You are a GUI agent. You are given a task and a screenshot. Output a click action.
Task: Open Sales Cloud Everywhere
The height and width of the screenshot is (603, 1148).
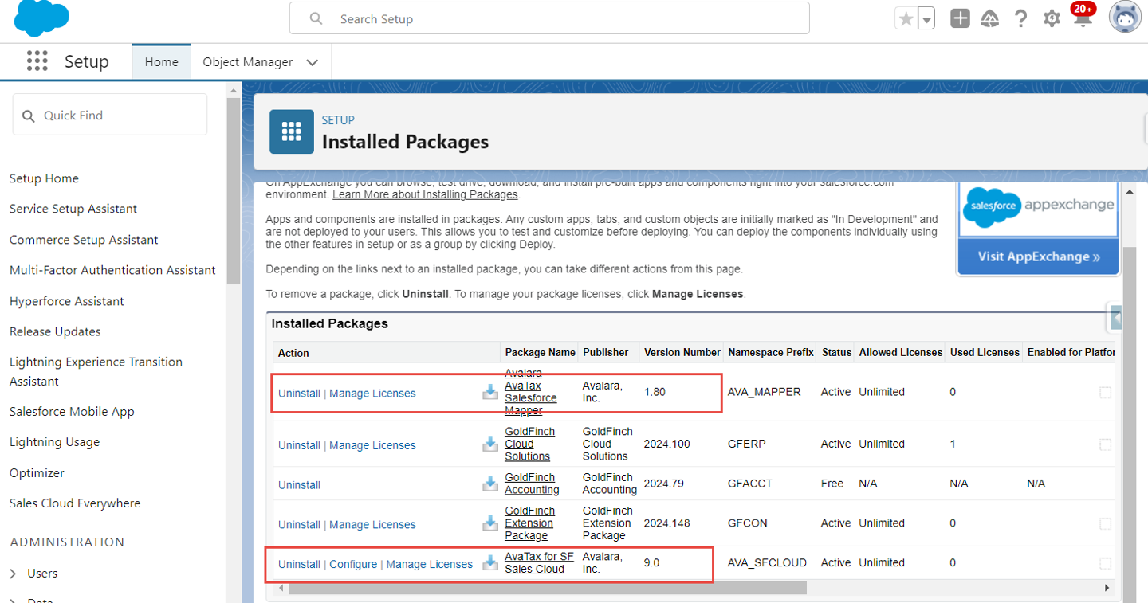(75, 503)
